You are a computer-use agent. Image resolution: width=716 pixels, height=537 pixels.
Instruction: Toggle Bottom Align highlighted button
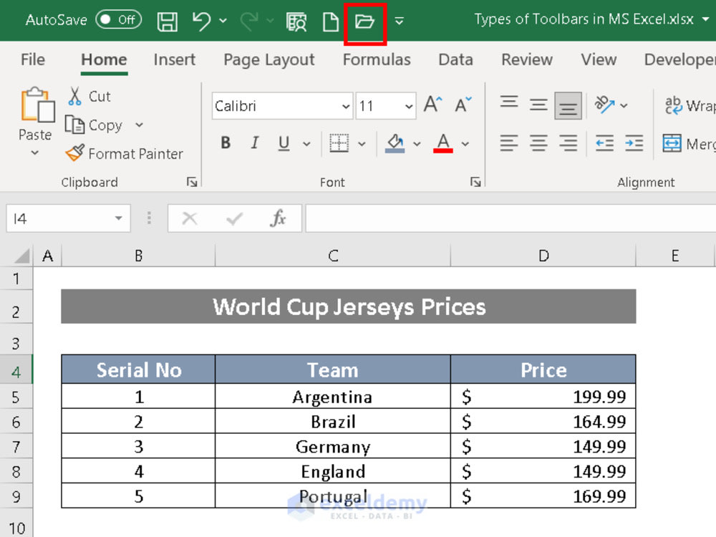pyautogui.click(x=568, y=105)
